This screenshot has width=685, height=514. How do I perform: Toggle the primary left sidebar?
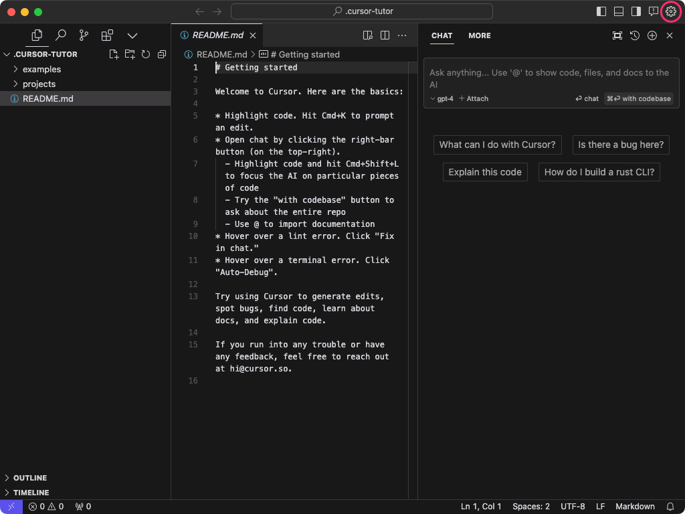coord(601,11)
